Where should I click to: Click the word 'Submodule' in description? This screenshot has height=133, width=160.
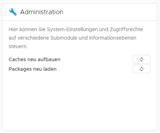[64, 38]
